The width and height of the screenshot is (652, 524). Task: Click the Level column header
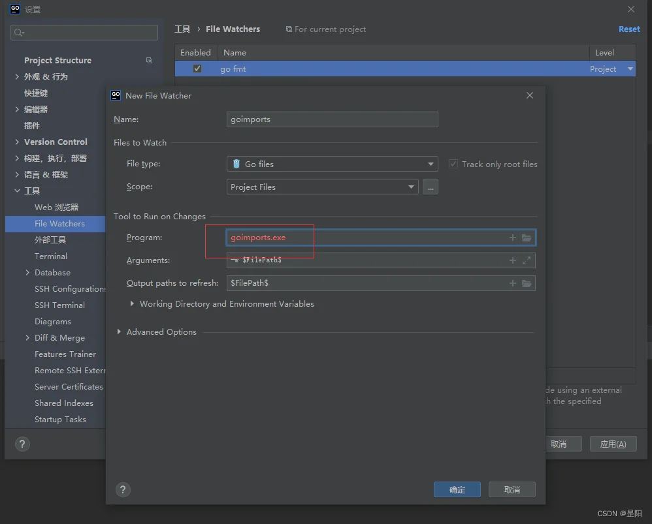click(x=612, y=53)
